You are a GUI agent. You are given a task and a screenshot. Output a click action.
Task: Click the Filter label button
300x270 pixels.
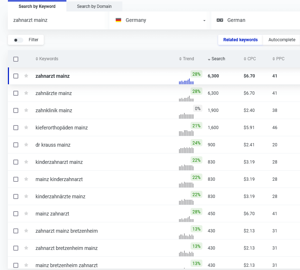point(33,40)
